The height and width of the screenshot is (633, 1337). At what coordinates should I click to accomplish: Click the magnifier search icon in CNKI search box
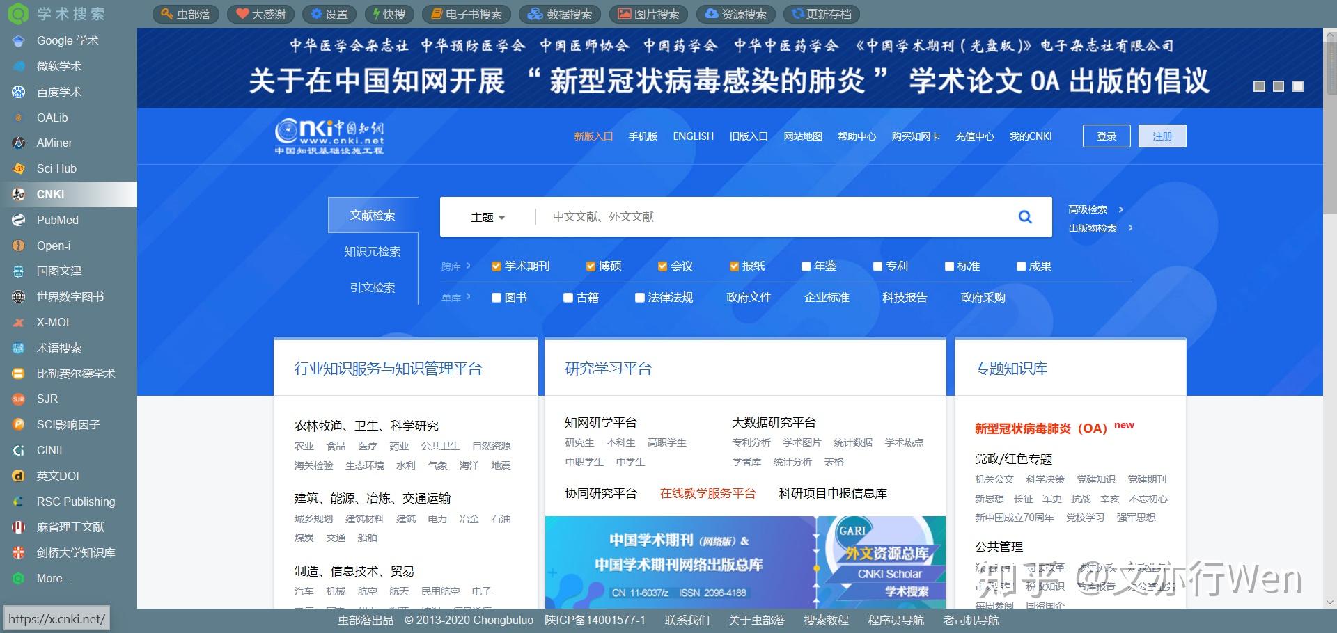1025,217
